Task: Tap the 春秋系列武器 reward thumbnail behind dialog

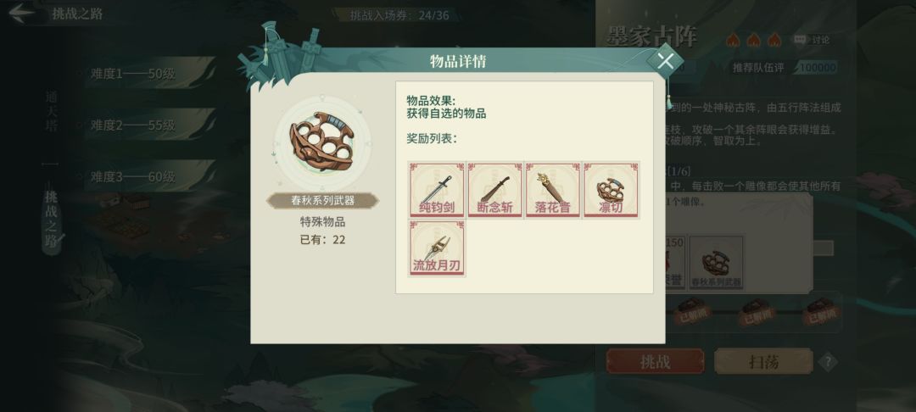Action: point(716,262)
